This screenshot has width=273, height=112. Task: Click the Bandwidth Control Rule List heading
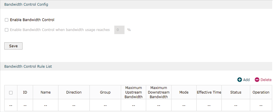(28, 66)
